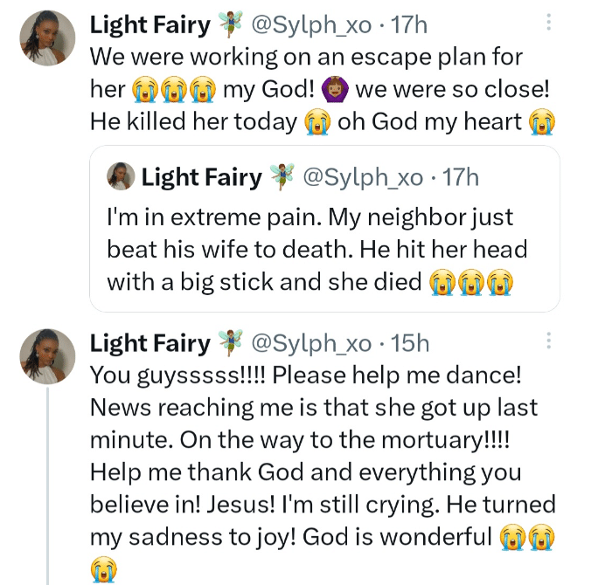The image size is (612, 585).
Task: Click the @Sylph_xo handle on the 15h tweet
Action: (311, 343)
